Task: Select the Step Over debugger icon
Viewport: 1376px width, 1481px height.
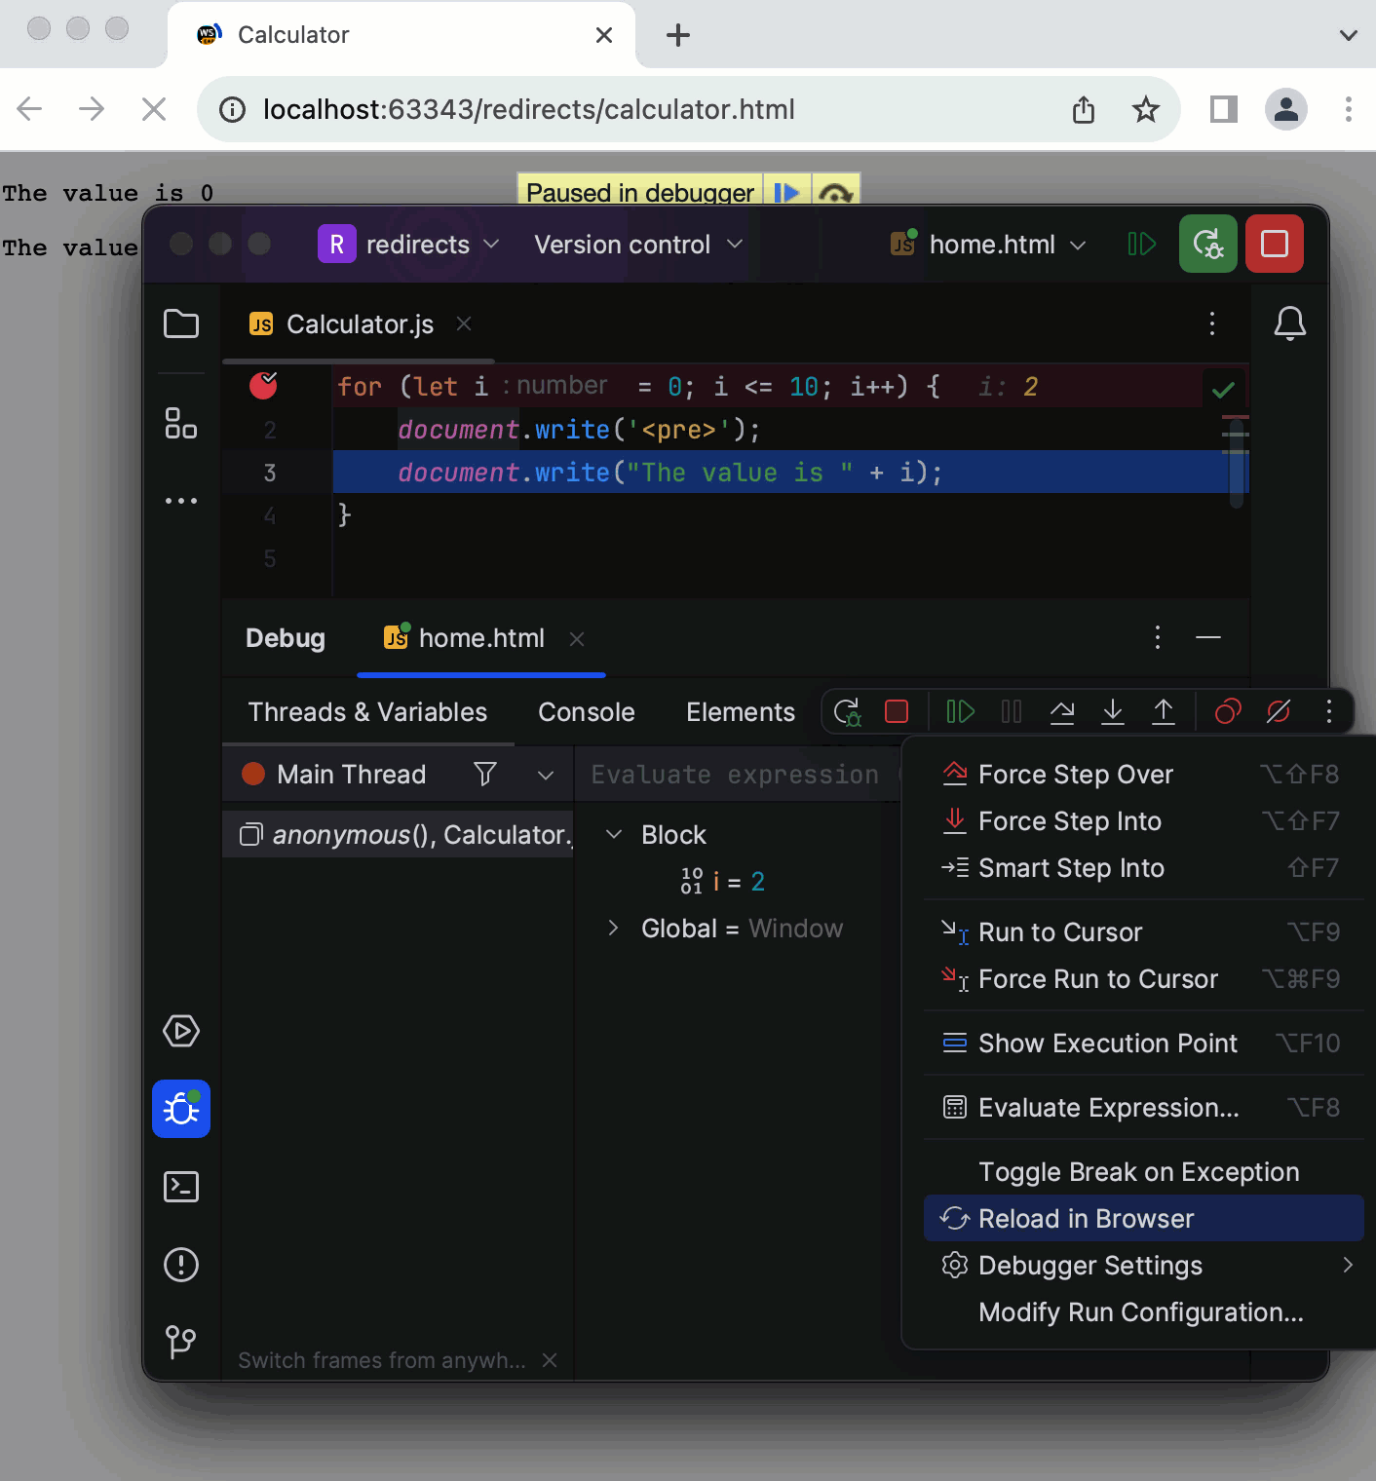Action: tap(1062, 711)
